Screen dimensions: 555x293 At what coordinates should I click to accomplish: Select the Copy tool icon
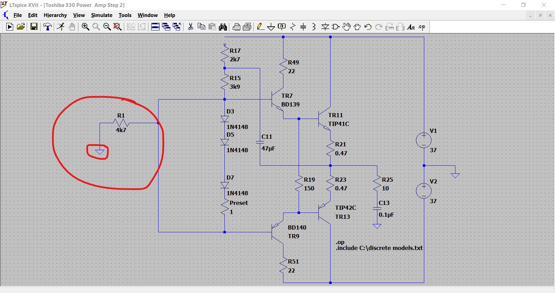point(201,27)
